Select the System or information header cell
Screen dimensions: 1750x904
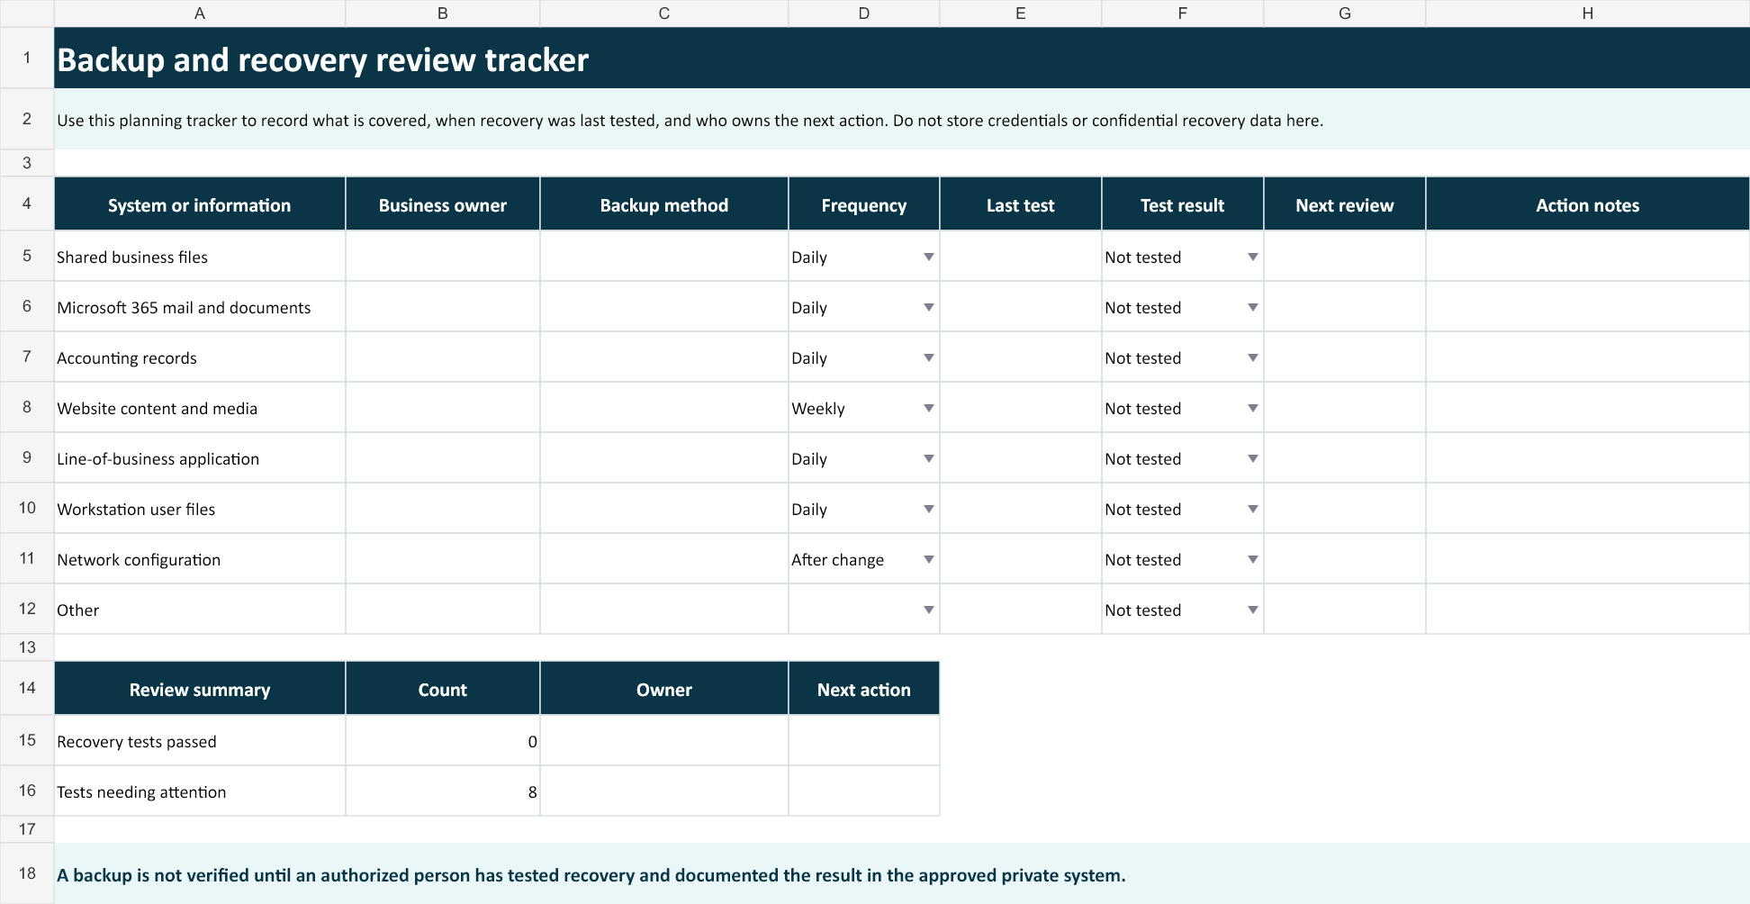[200, 204]
